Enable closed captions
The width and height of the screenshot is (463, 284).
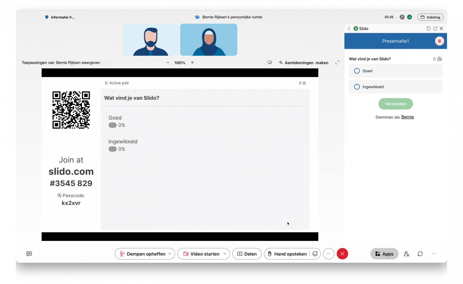(29, 254)
